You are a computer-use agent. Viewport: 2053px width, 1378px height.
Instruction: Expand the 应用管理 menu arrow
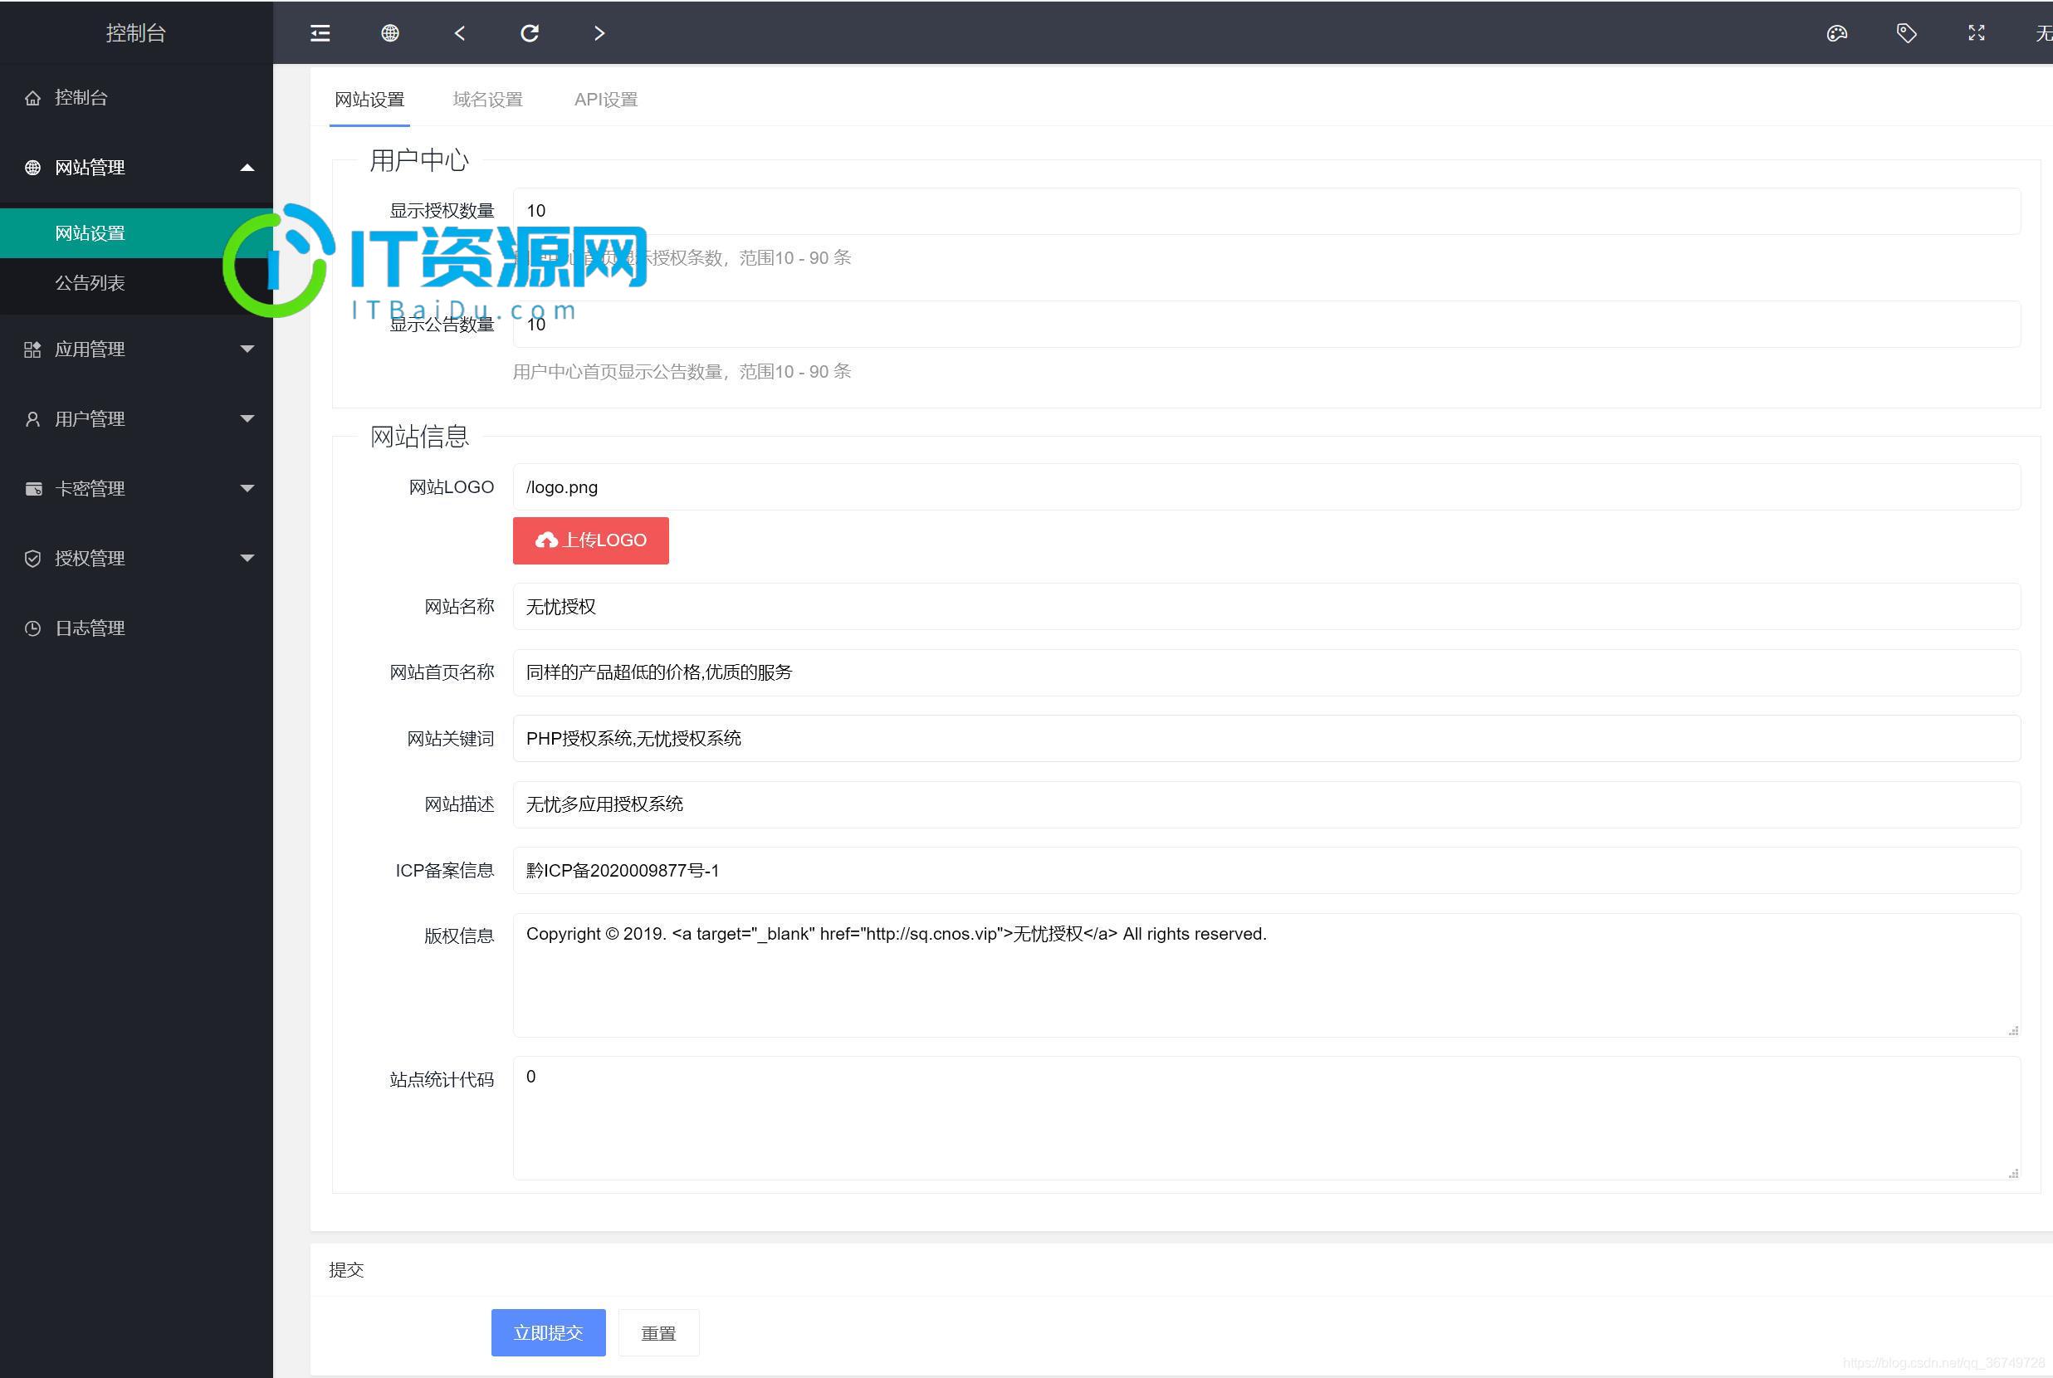click(x=247, y=349)
